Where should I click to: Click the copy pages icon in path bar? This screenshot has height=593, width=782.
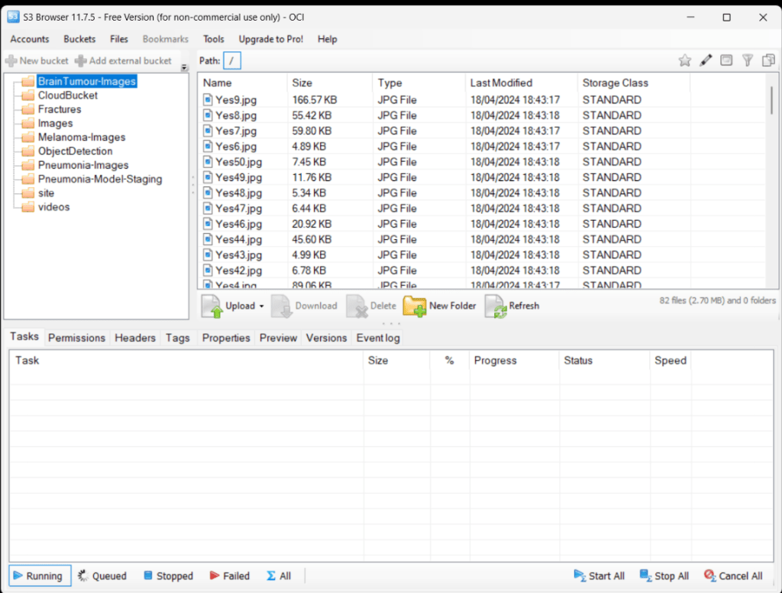pos(768,60)
